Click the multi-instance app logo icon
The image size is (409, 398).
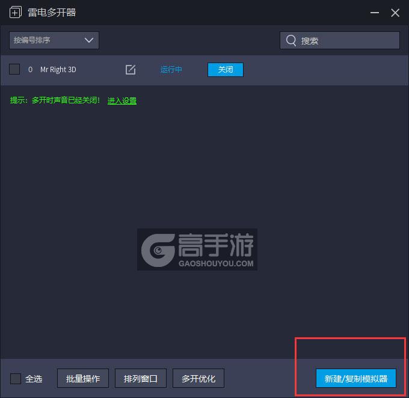point(15,12)
